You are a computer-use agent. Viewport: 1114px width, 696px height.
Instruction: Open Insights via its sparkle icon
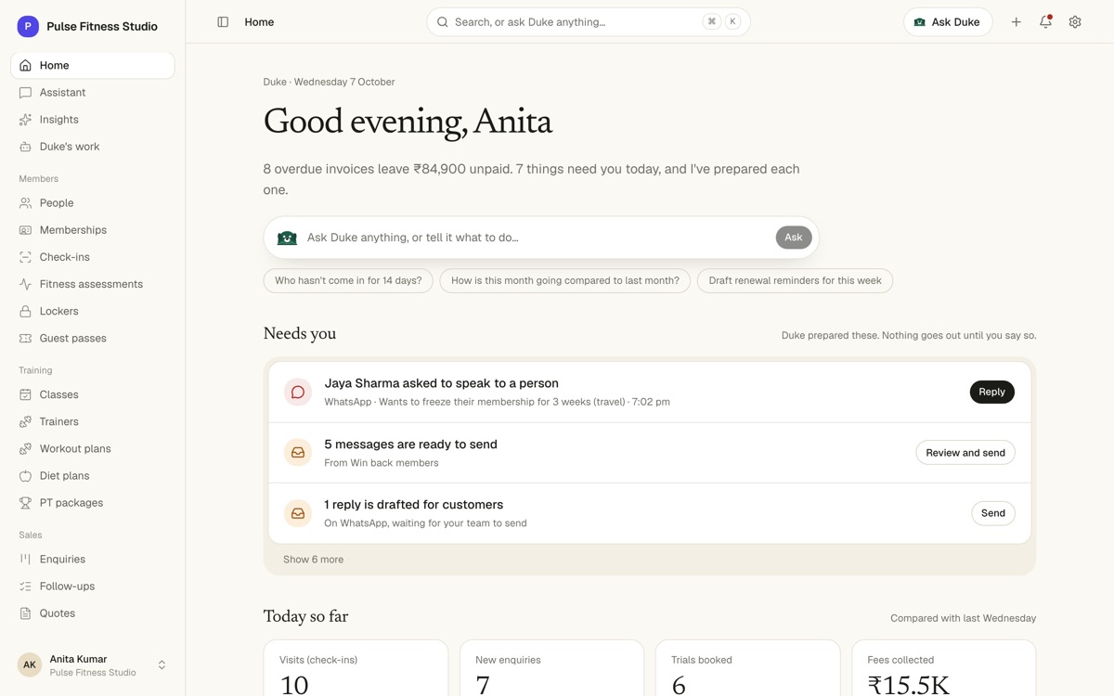(25, 120)
